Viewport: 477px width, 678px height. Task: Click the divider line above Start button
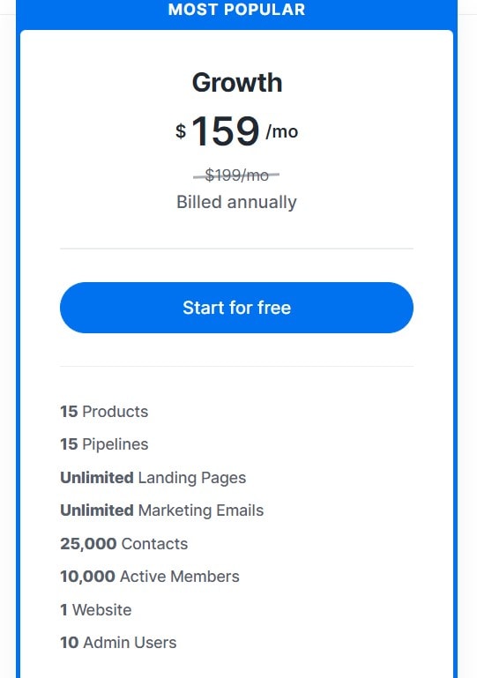click(236, 249)
